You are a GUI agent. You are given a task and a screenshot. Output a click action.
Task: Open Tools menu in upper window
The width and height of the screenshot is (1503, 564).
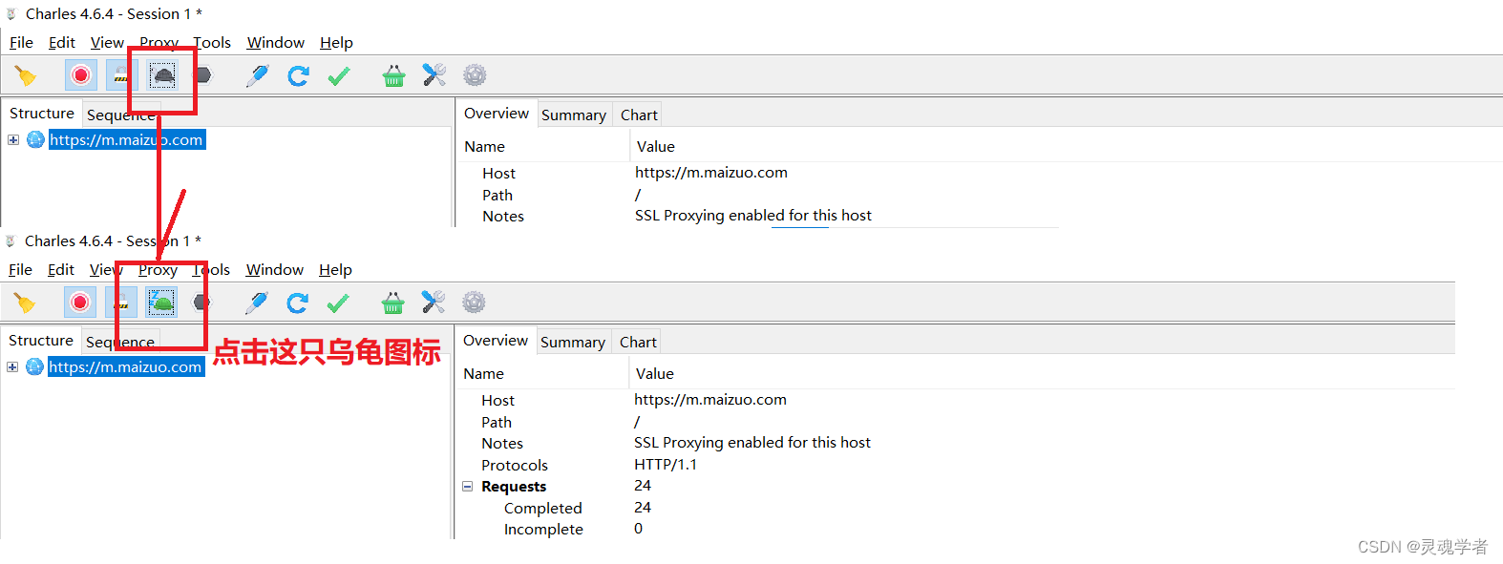pyautogui.click(x=212, y=42)
